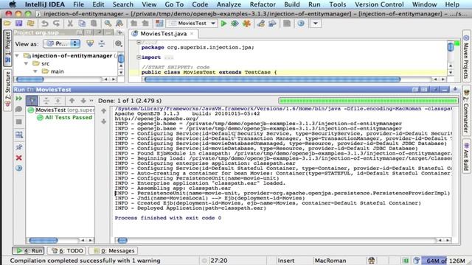
Task: Copy using the toolbar copy icon
Action: tap(82, 24)
